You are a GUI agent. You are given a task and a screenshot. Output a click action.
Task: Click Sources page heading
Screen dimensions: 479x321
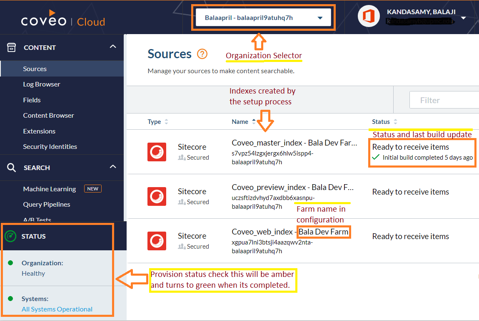[170, 54]
